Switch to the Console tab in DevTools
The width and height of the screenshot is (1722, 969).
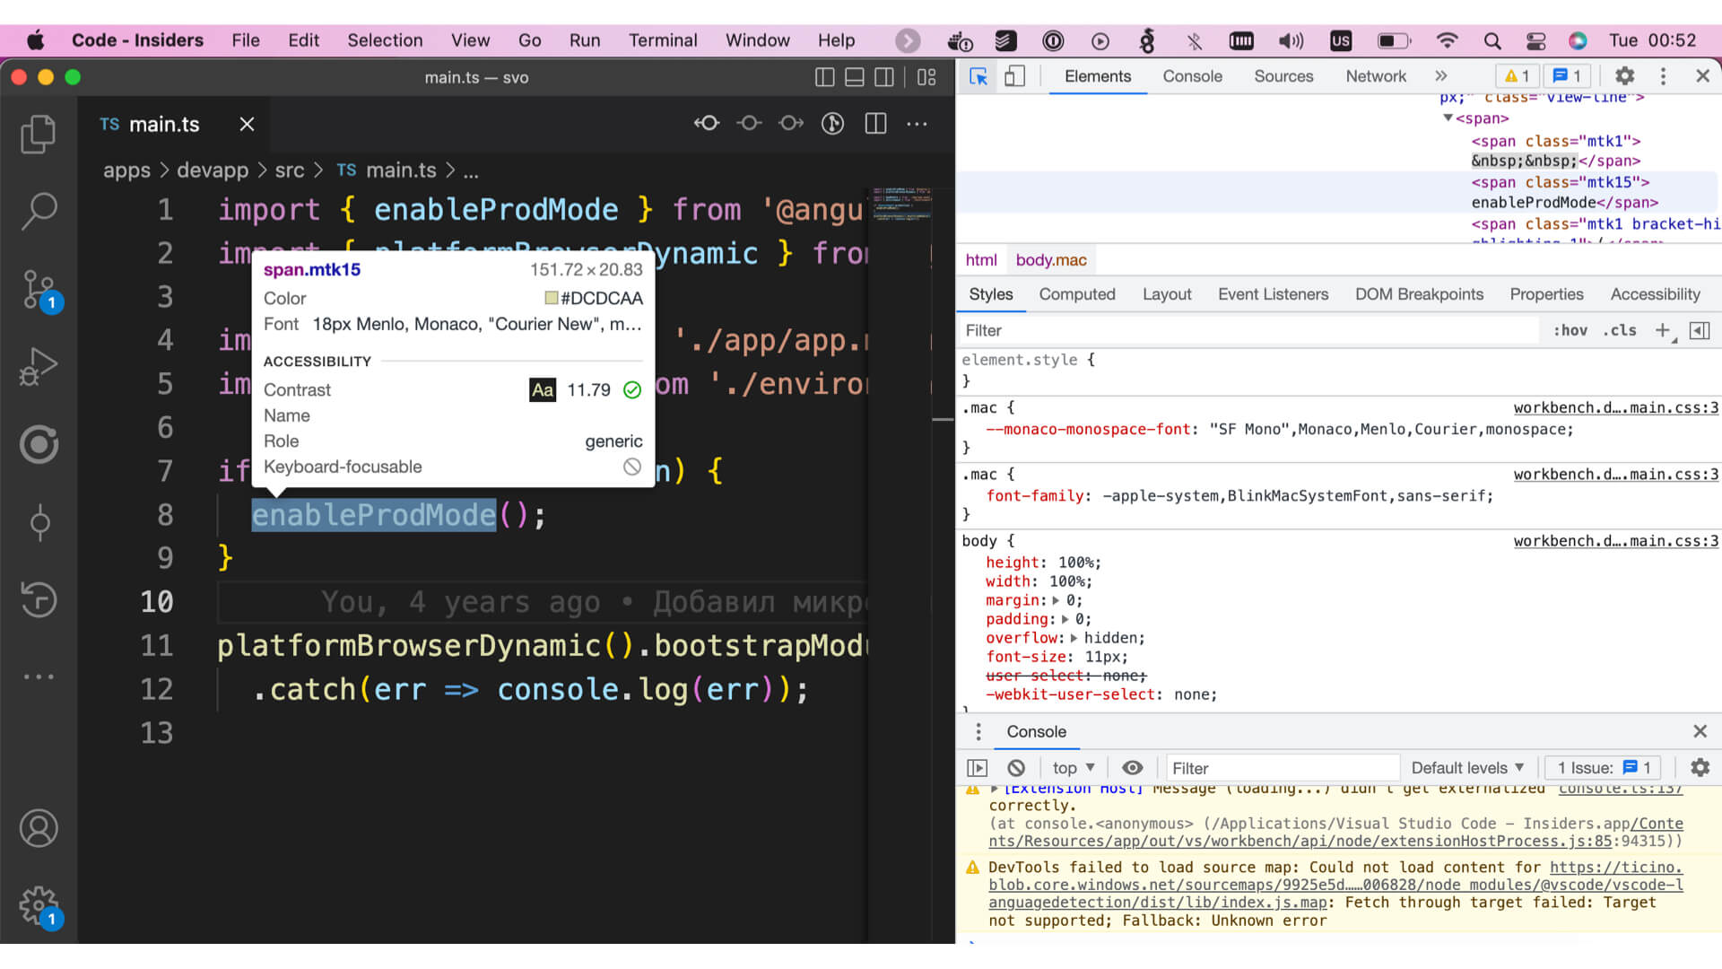coord(1192,76)
